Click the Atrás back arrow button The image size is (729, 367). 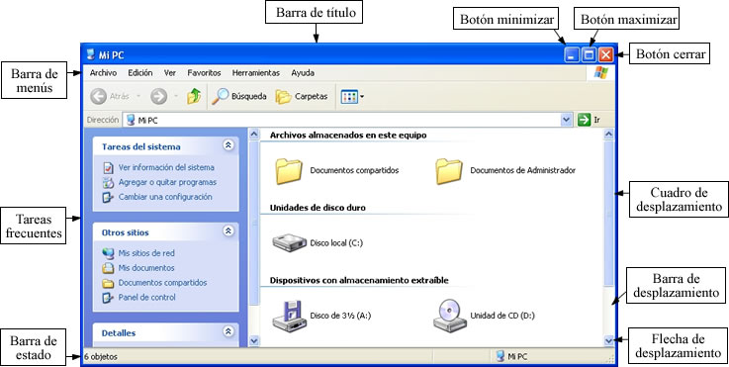pyautogui.click(x=98, y=97)
